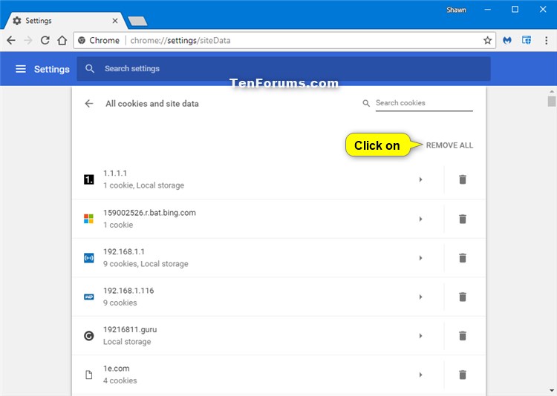This screenshot has height=396, width=557.
Task: Maximize the Chrome window
Action: coord(515,10)
